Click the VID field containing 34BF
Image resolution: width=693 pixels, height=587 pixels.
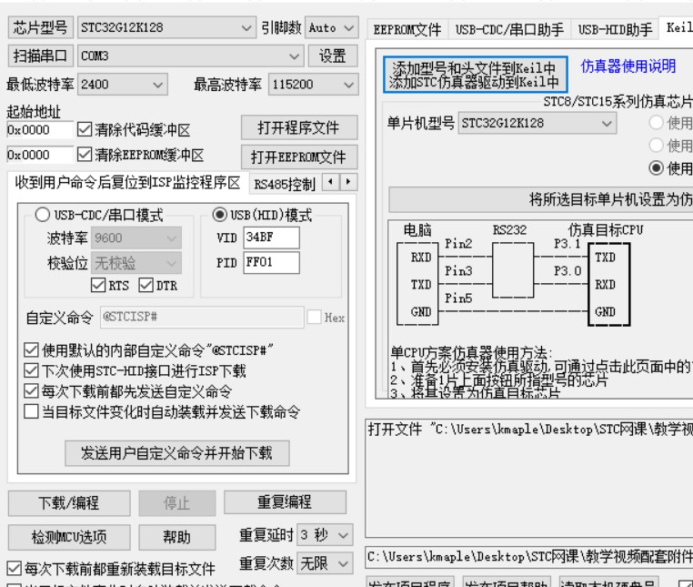click(x=271, y=238)
